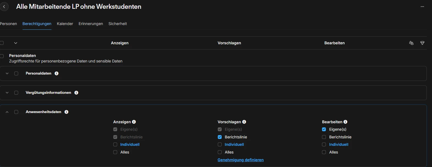This screenshot has width=432, height=167.
Task: Tick the Vergütungsinformationen row checkbox
Action: [x=16, y=93]
